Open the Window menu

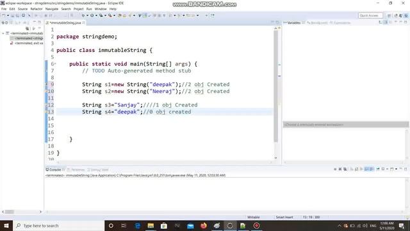tap(101, 9)
